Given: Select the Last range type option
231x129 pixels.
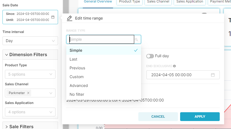Looking at the screenshot, I should point(104,59).
